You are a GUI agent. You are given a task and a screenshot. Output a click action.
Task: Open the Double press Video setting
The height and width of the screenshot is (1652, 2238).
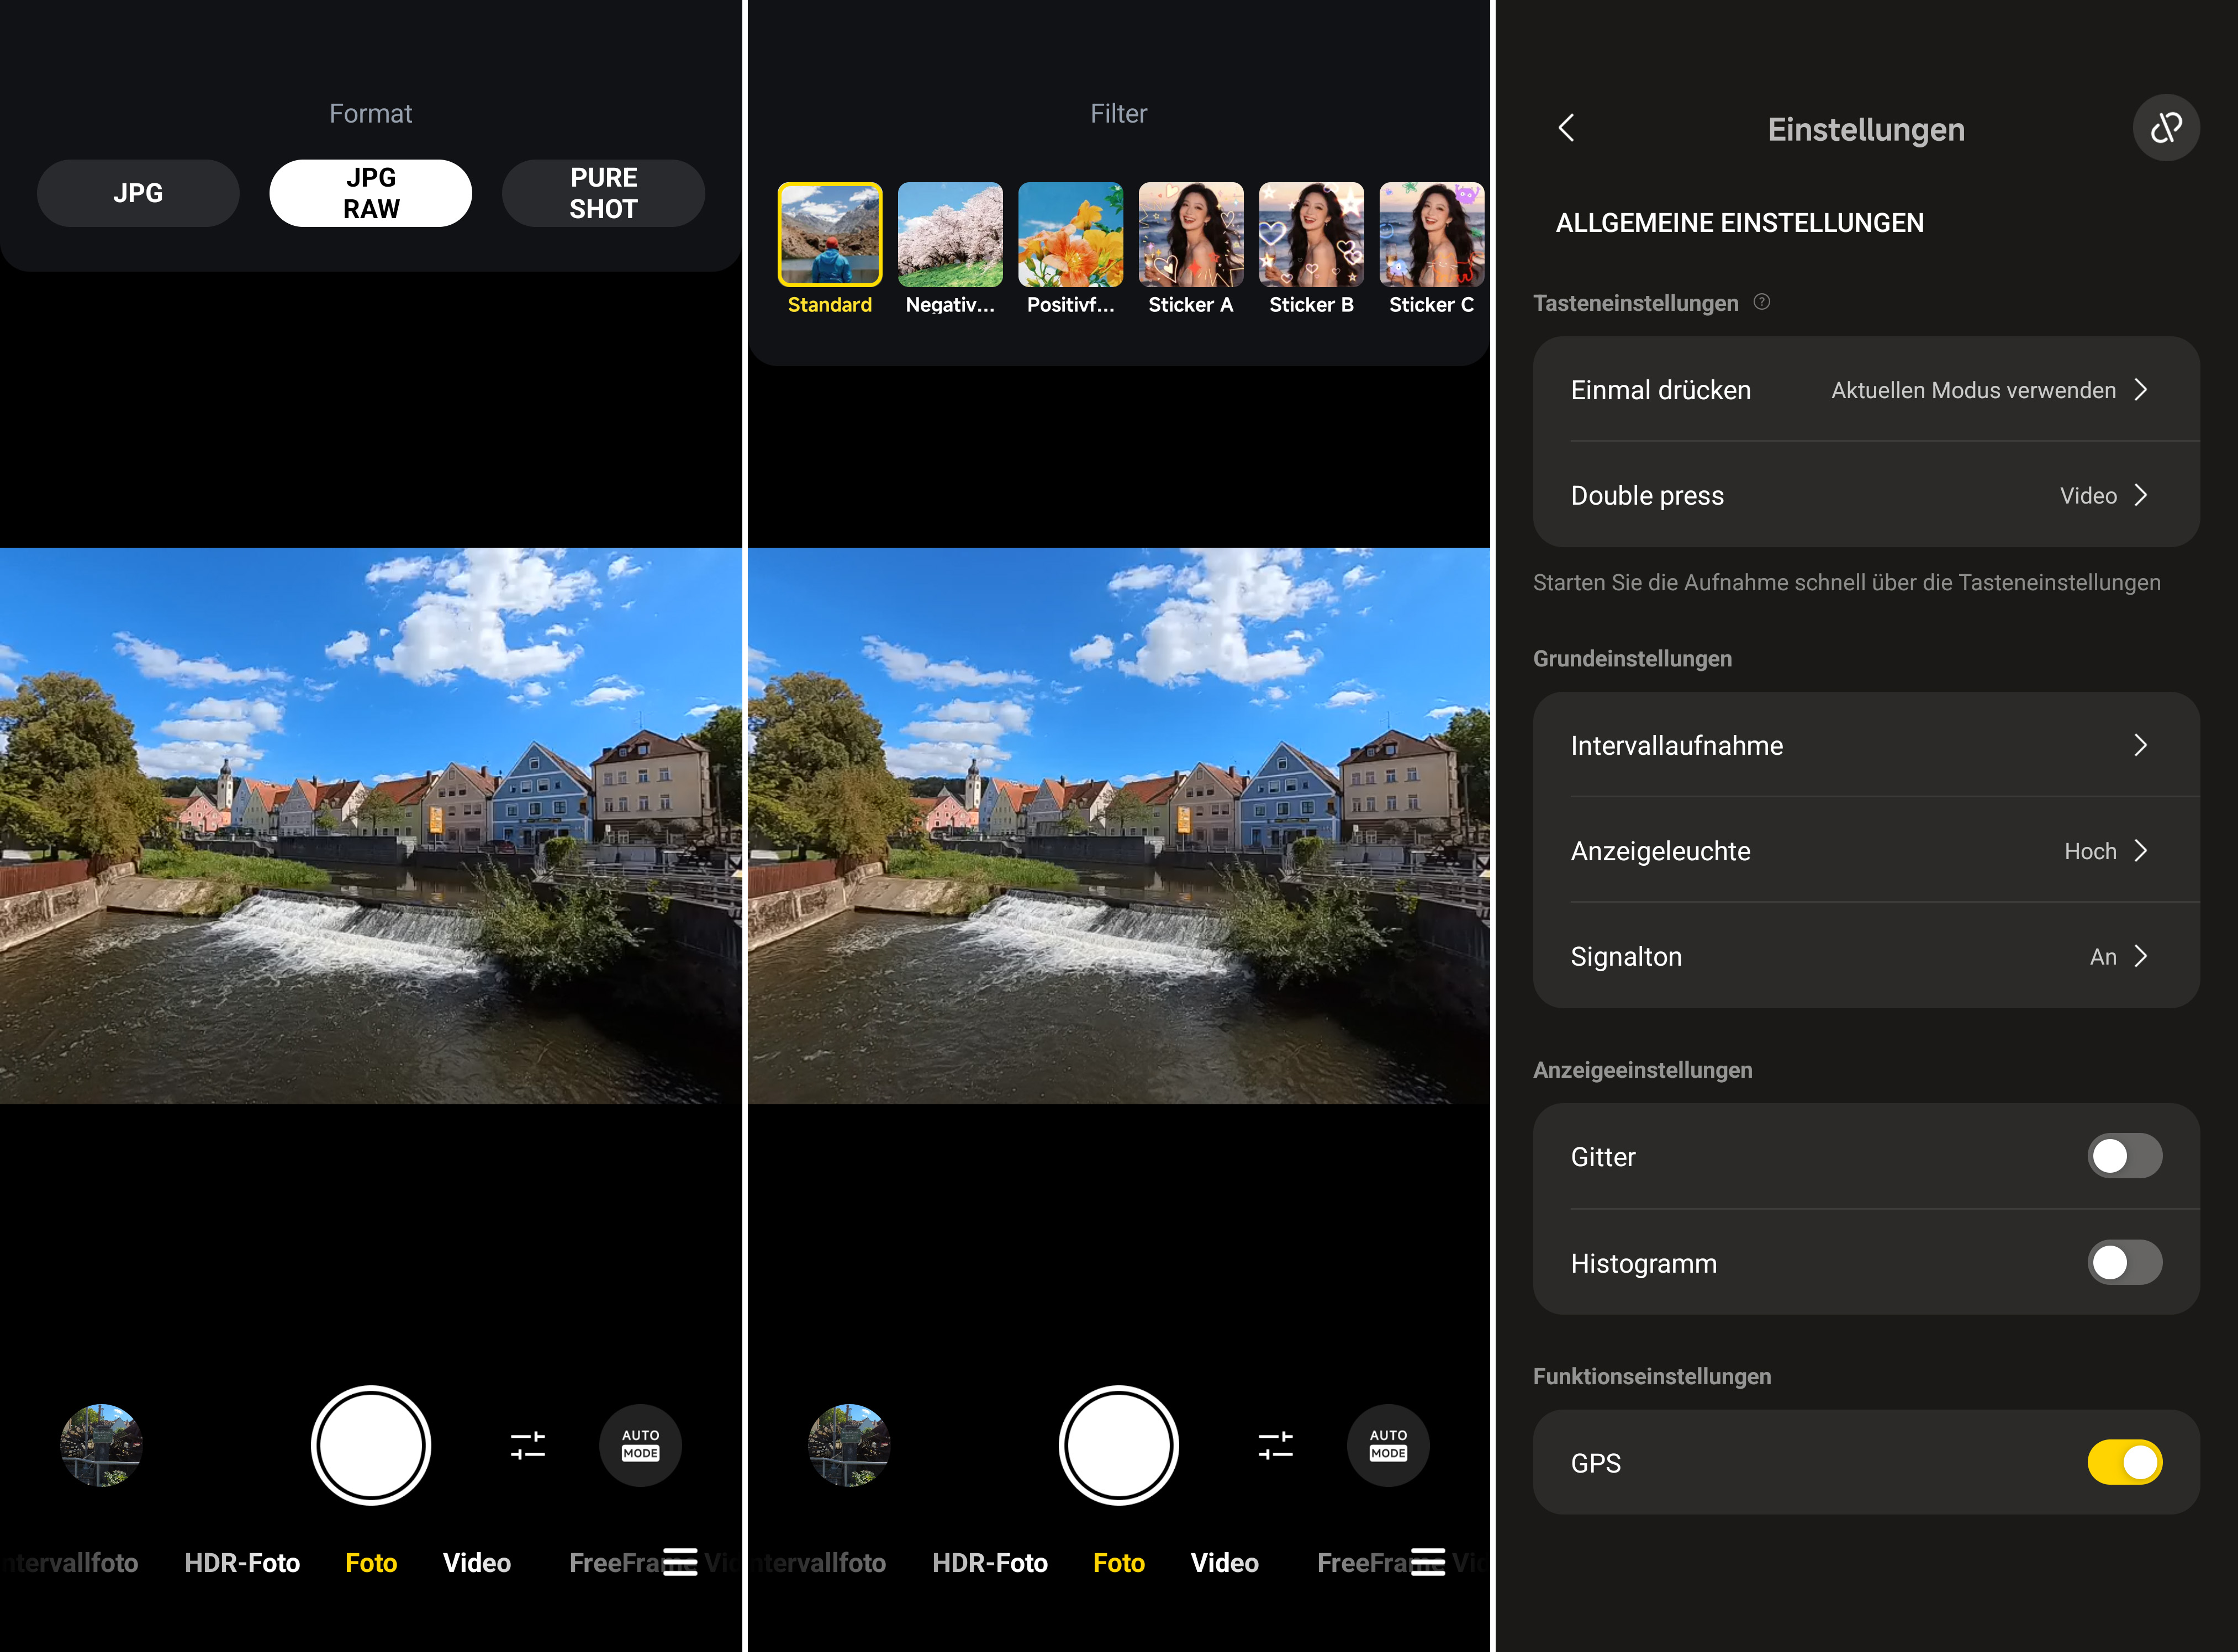[1866, 495]
